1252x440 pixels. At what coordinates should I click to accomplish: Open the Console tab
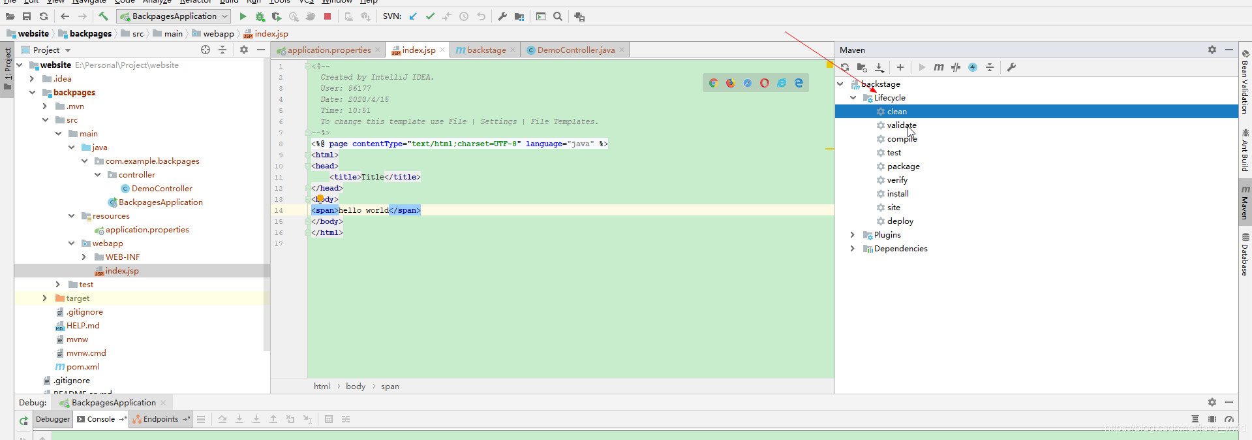click(101, 419)
